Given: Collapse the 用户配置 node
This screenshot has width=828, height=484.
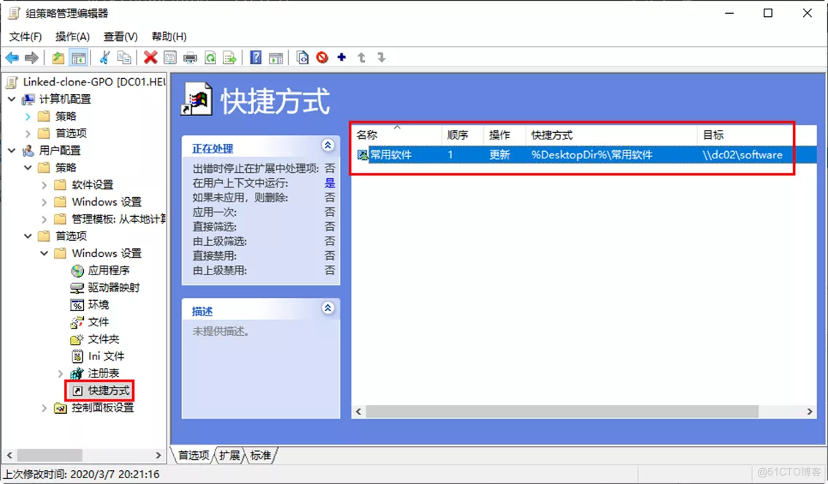Looking at the screenshot, I should click(x=12, y=150).
